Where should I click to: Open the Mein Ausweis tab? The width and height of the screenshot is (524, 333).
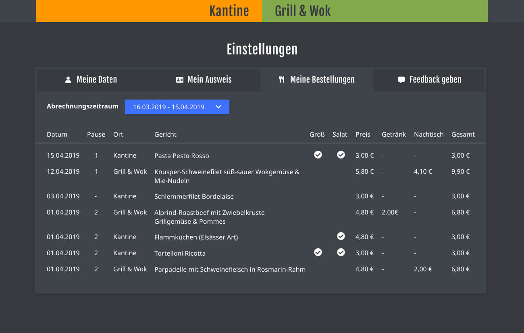point(204,79)
